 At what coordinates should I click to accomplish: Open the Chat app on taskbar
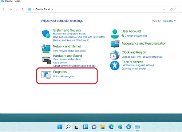click(94, 127)
